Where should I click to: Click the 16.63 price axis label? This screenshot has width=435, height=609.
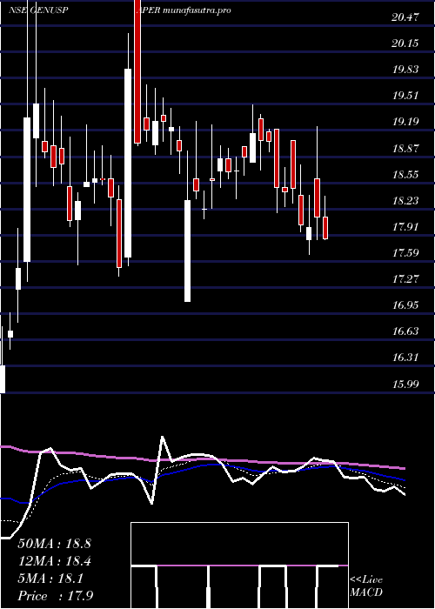[x=405, y=331]
